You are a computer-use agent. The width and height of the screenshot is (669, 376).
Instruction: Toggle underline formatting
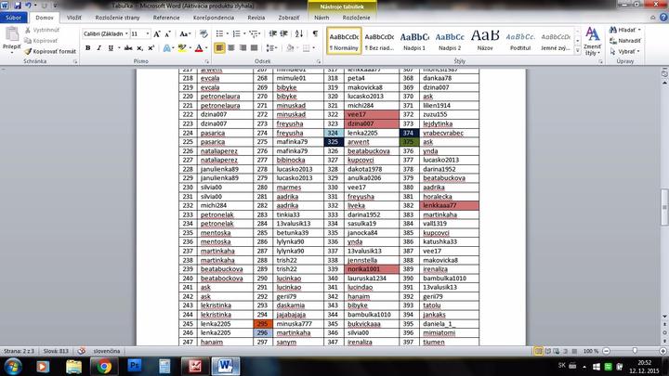(111, 47)
